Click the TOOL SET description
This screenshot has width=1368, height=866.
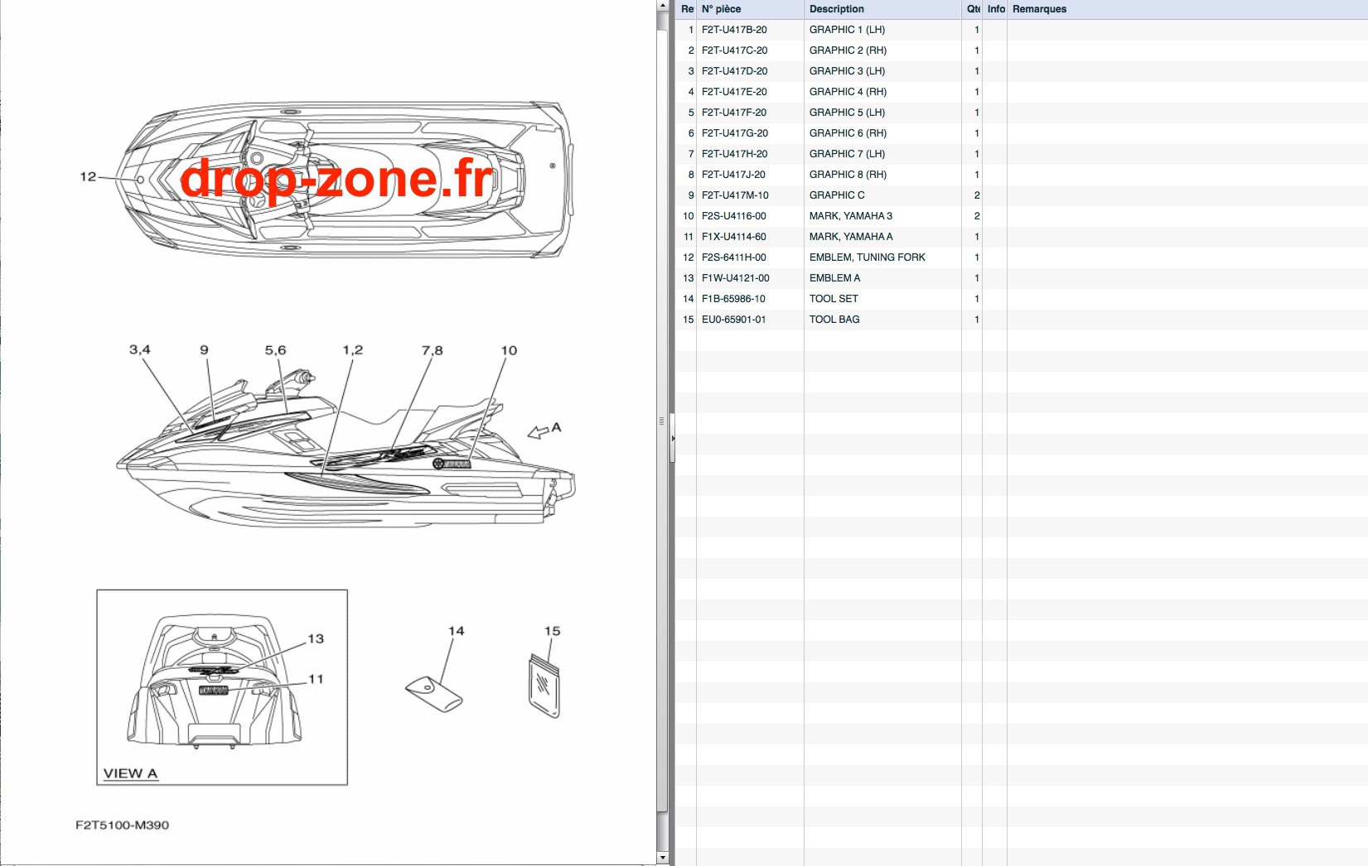coord(834,299)
